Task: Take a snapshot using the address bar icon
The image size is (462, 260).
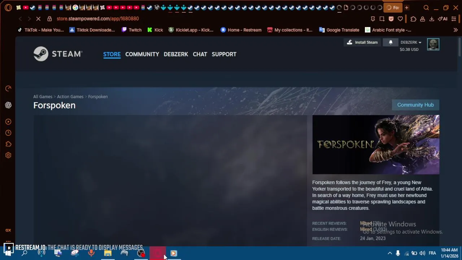Action: (x=382, y=19)
